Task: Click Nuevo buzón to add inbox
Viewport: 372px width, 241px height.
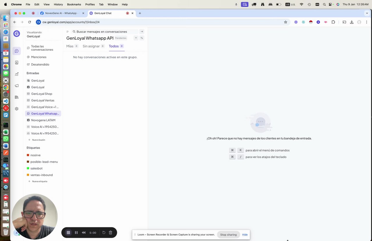Action: point(37,140)
